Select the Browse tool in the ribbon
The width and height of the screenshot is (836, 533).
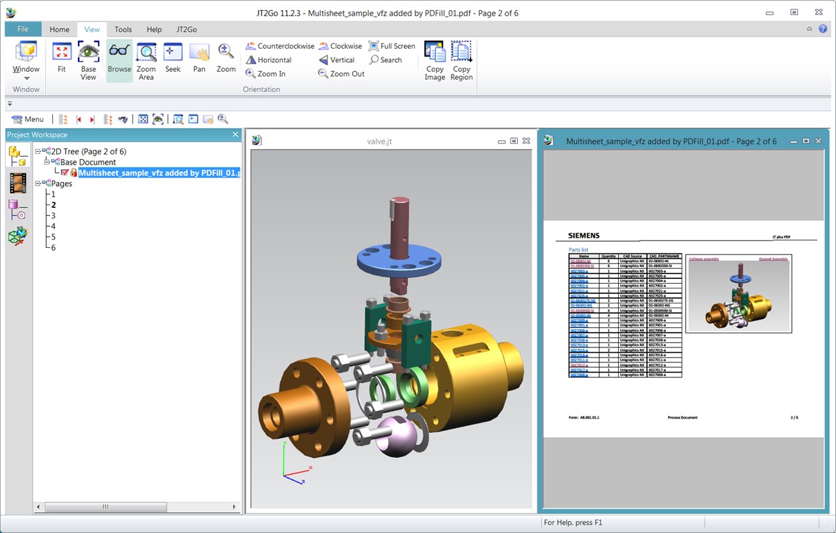[119, 60]
